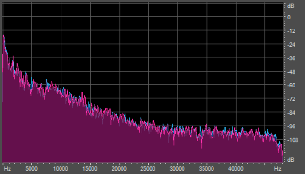The image size is (305, 174).
Task: Select the -84 dB level label
Action: tap(291, 113)
